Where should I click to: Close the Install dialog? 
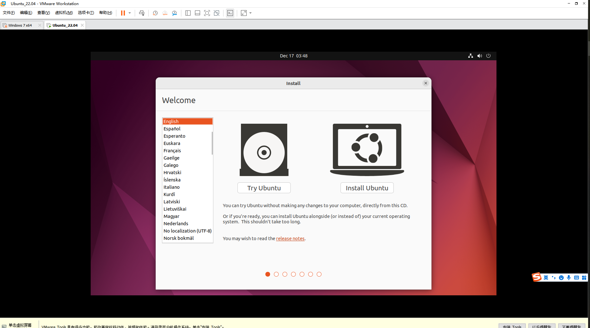pos(426,83)
